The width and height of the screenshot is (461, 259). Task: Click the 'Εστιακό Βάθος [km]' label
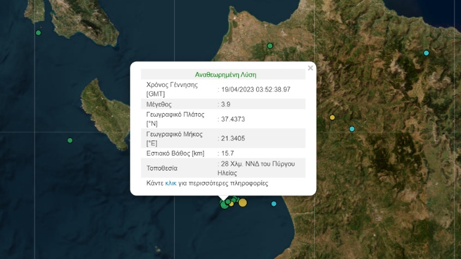pyautogui.click(x=175, y=153)
